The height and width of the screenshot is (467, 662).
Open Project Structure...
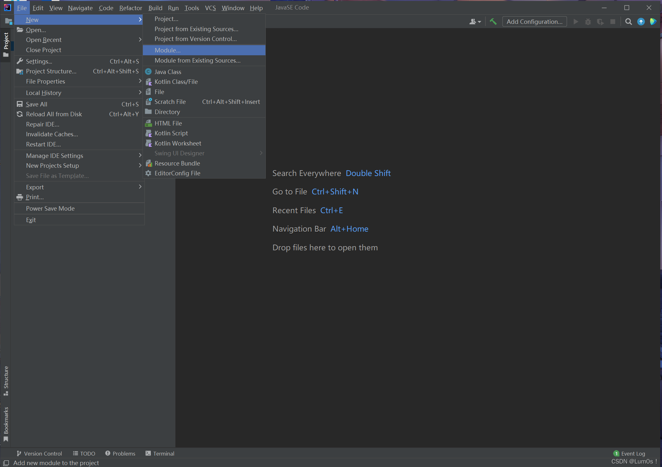pos(79,71)
